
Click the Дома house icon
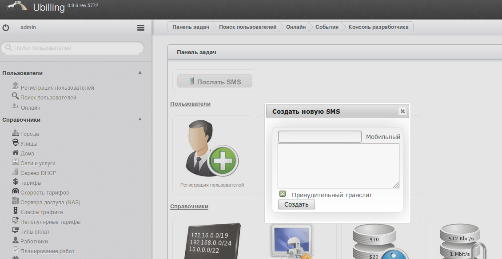coord(16,152)
